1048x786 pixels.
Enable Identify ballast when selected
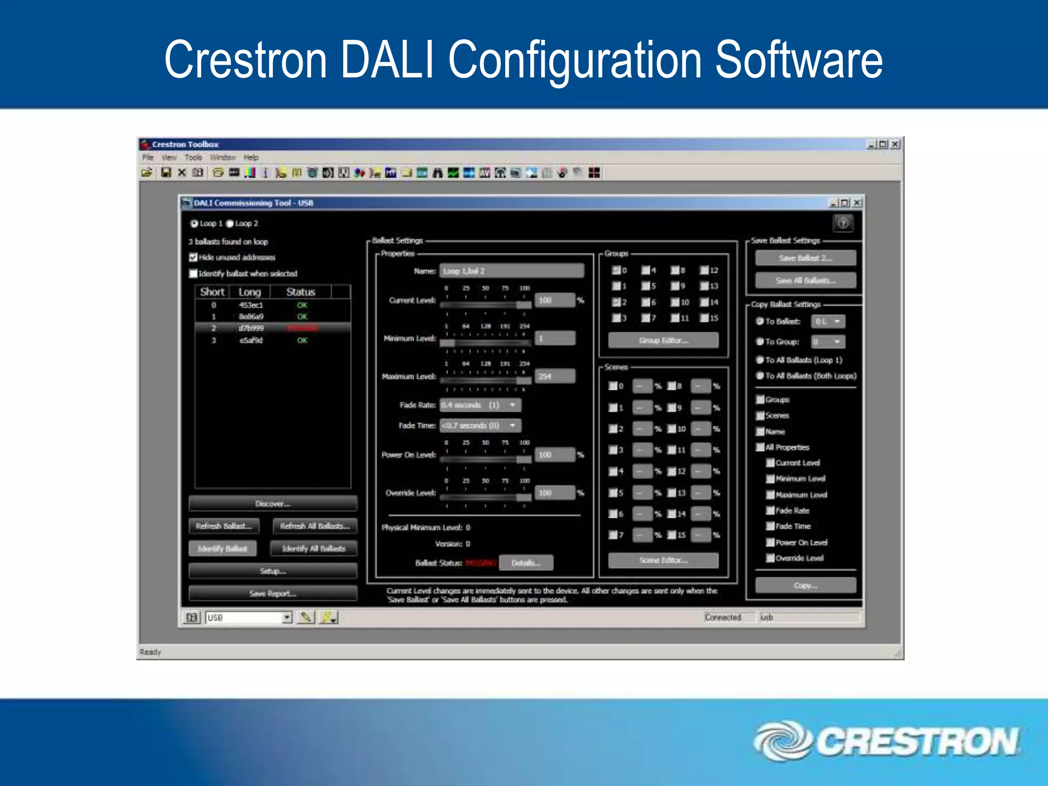pos(193,274)
